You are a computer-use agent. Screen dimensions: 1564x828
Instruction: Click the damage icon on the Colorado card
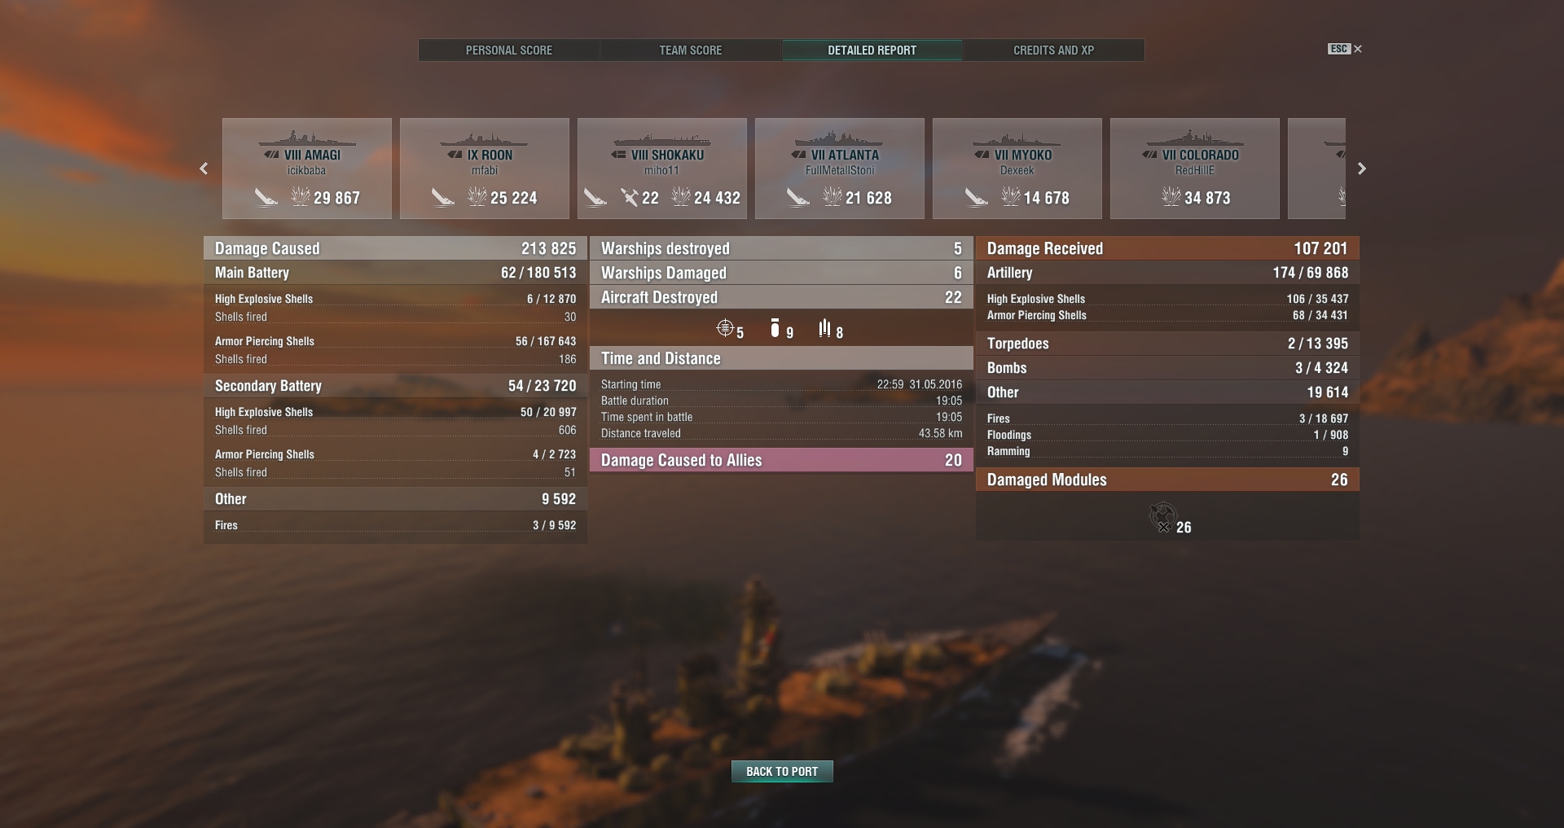tap(1171, 197)
